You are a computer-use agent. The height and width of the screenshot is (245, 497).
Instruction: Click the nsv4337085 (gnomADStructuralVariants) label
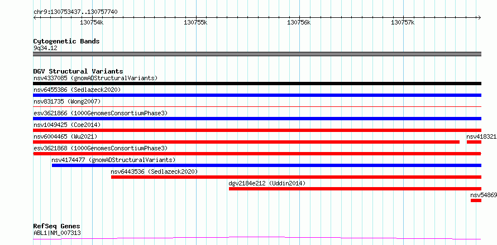(x=95, y=78)
